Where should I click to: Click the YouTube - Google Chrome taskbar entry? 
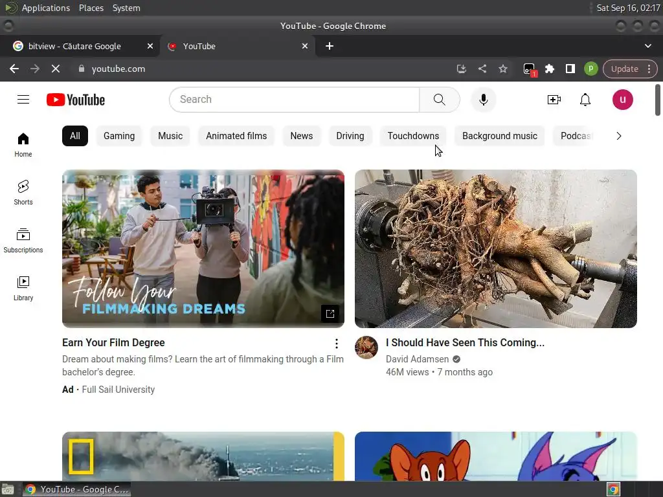(x=76, y=489)
